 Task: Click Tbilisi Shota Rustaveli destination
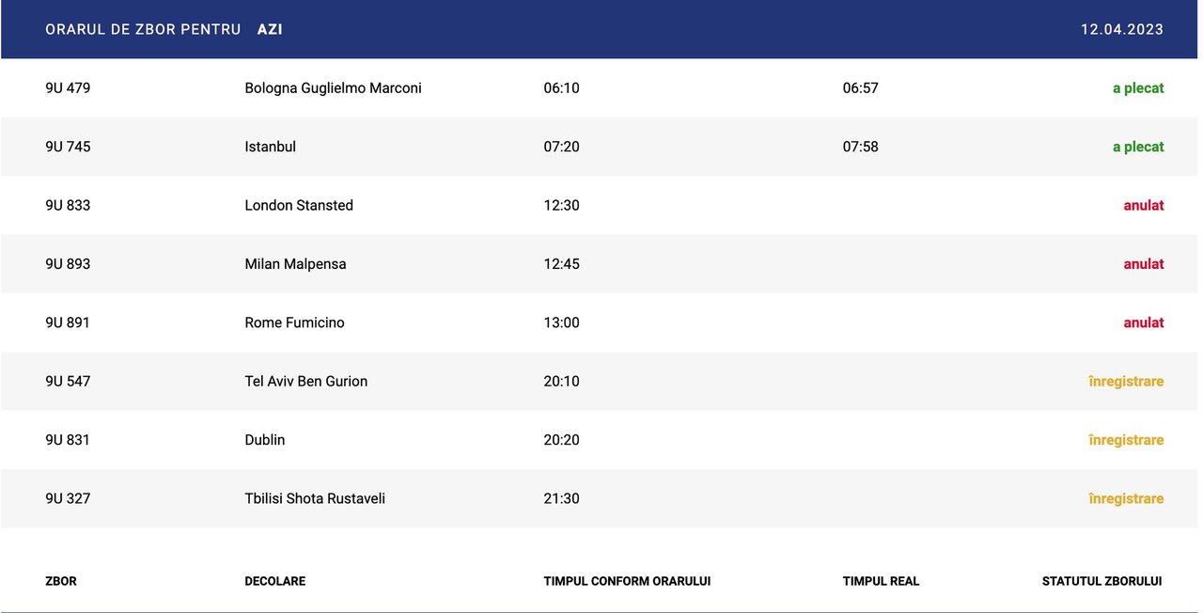[x=315, y=498]
